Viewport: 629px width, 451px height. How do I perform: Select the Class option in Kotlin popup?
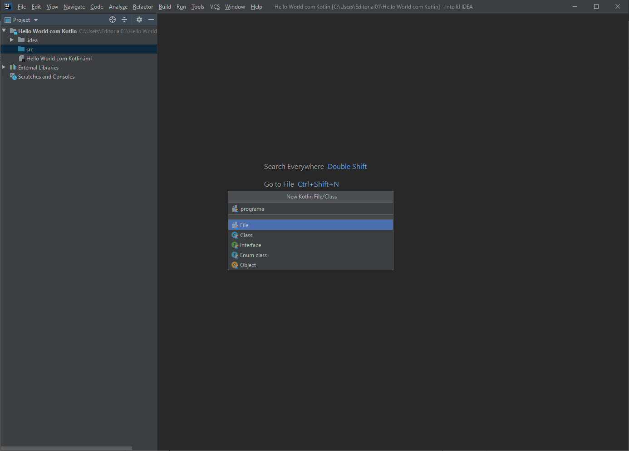246,235
